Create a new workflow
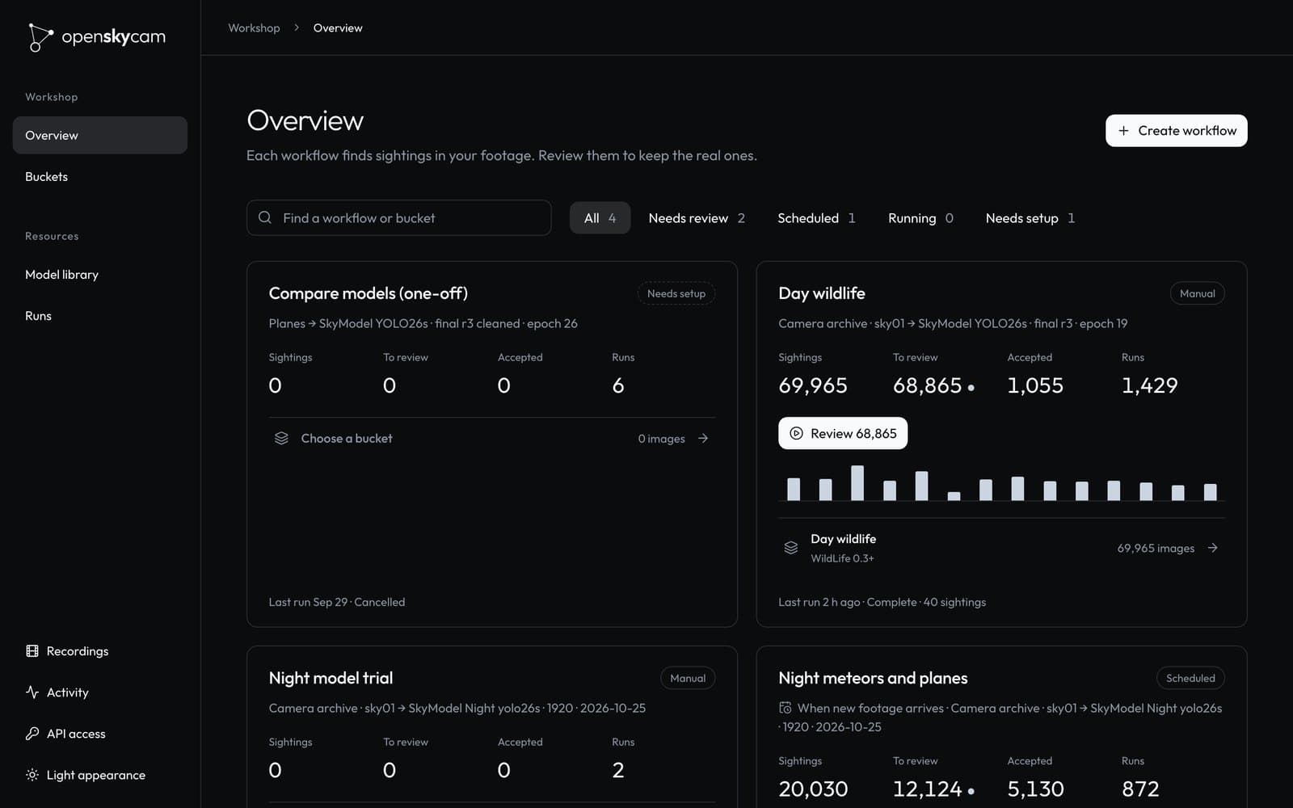The width and height of the screenshot is (1293, 808). [x=1176, y=131]
